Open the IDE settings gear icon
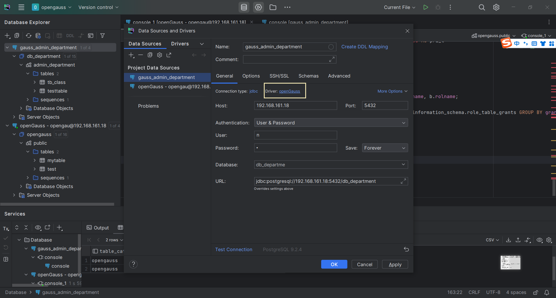This screenshot has height=298, width=556. pos(496,7)
